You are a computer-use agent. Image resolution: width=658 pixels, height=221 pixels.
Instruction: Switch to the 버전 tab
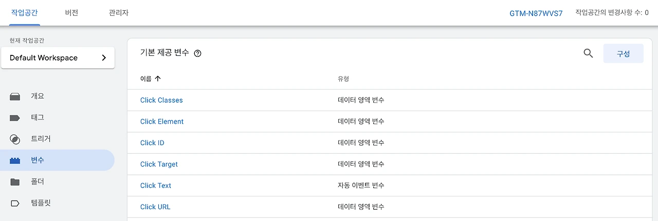[72, 13]
